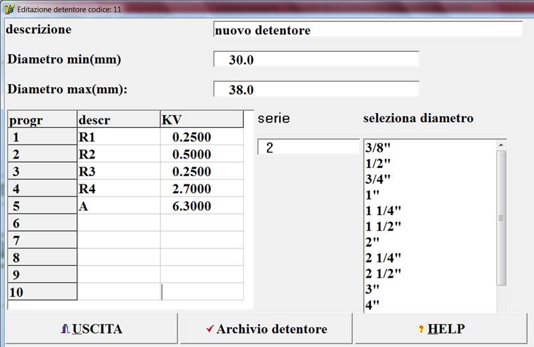The height and width of the screenshot is (347, 534).
Task: Click the empty descr cell in row 7
Action: coord(119,240)
